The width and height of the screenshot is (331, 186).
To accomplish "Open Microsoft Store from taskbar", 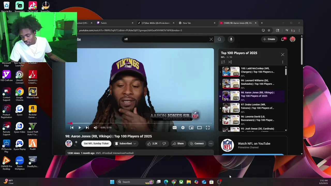I will coord(211,182).
